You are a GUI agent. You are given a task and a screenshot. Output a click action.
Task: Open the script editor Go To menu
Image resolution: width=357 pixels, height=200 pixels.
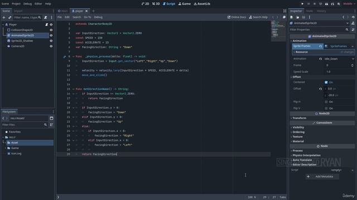click(88, 17)
